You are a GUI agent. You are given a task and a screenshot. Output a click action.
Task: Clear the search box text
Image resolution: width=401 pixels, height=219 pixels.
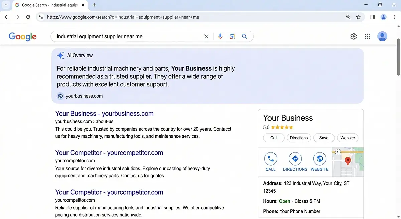click(206, 36)
